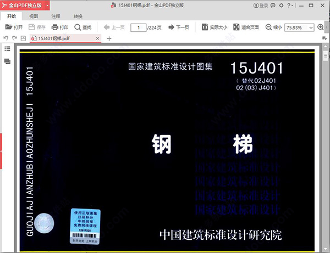Go to 下一页 (next page)
Image resolution: width=330 pixels, height=253 pixels.
coord(179,27)
